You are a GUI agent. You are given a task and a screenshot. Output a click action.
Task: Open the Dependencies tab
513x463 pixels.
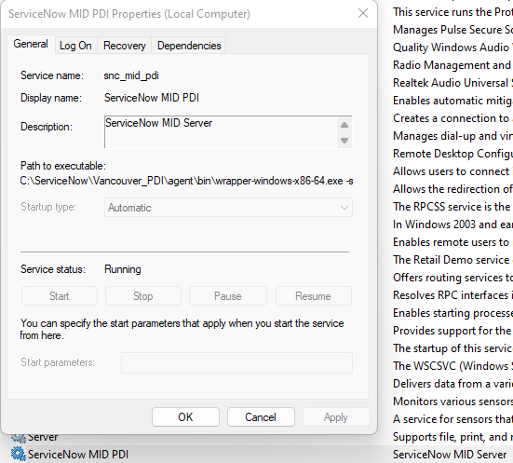pos(189,46)
